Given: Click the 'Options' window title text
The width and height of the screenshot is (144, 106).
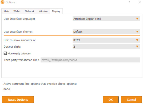Looking at the screenshot, I should coord(10,2).
